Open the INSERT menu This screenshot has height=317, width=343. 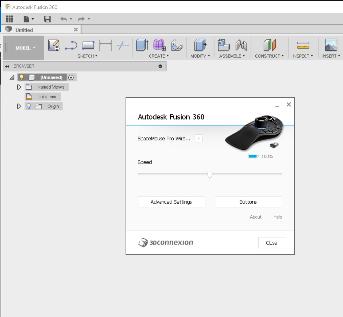click(331, 56)
